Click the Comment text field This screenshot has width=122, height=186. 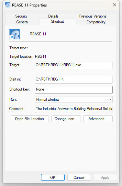tap(74, 109)
